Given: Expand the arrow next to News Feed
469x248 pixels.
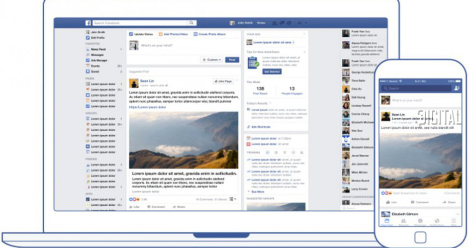Looking at the screenshot, I should click(121, 49).
